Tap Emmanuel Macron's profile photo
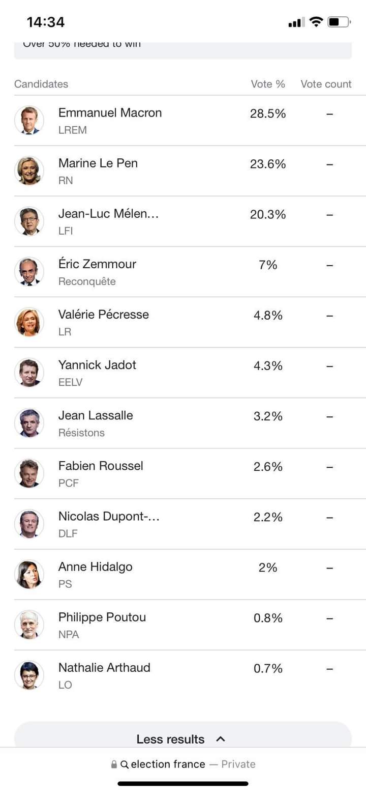This screenshot has height=793, width=366. point(29,120)
